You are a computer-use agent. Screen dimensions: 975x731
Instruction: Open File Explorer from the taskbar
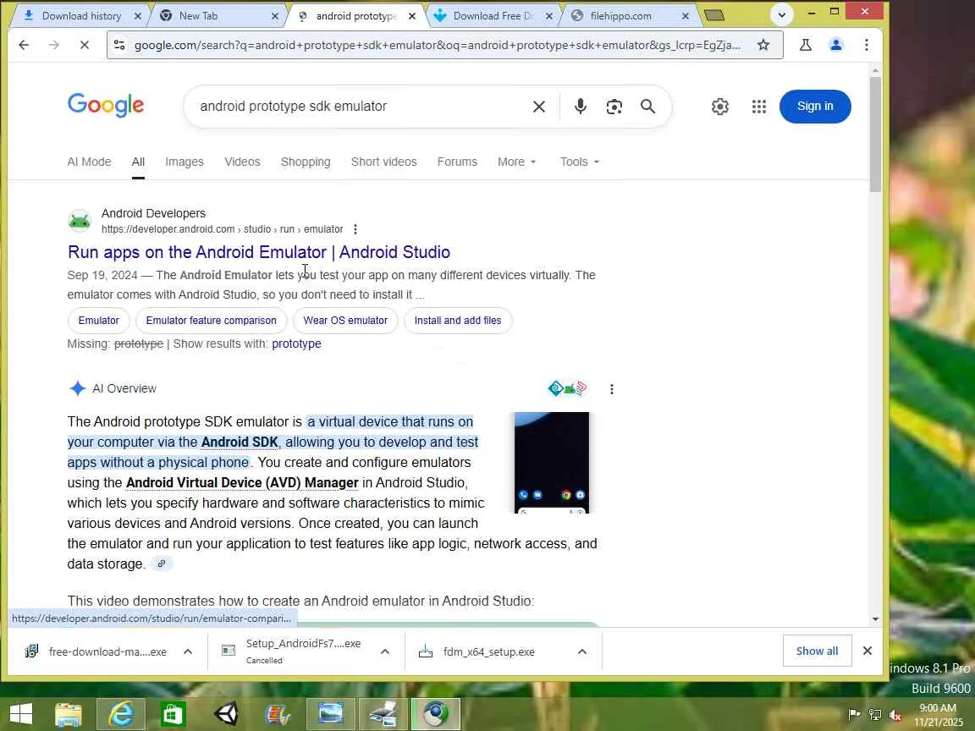point(69,713)
